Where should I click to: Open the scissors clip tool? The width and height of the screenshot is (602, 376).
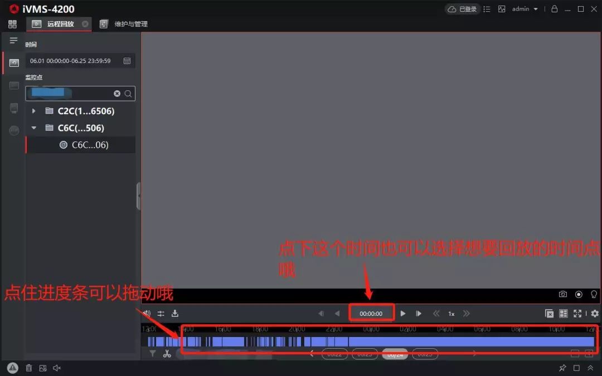coord(167,354)
